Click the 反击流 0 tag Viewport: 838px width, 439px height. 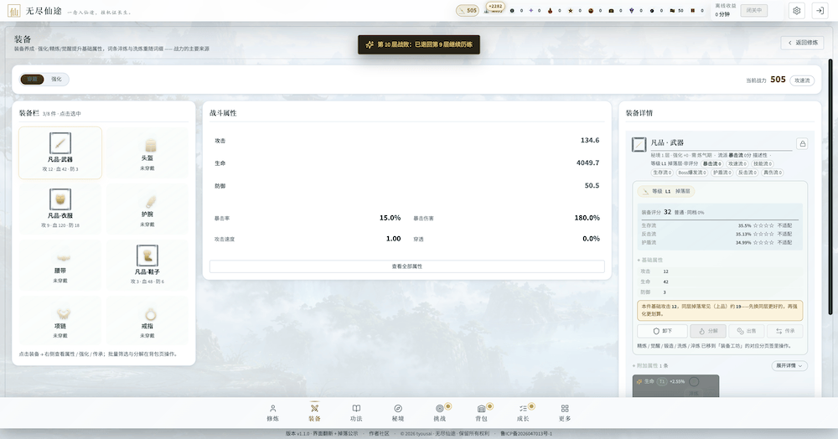pos(747,173)
